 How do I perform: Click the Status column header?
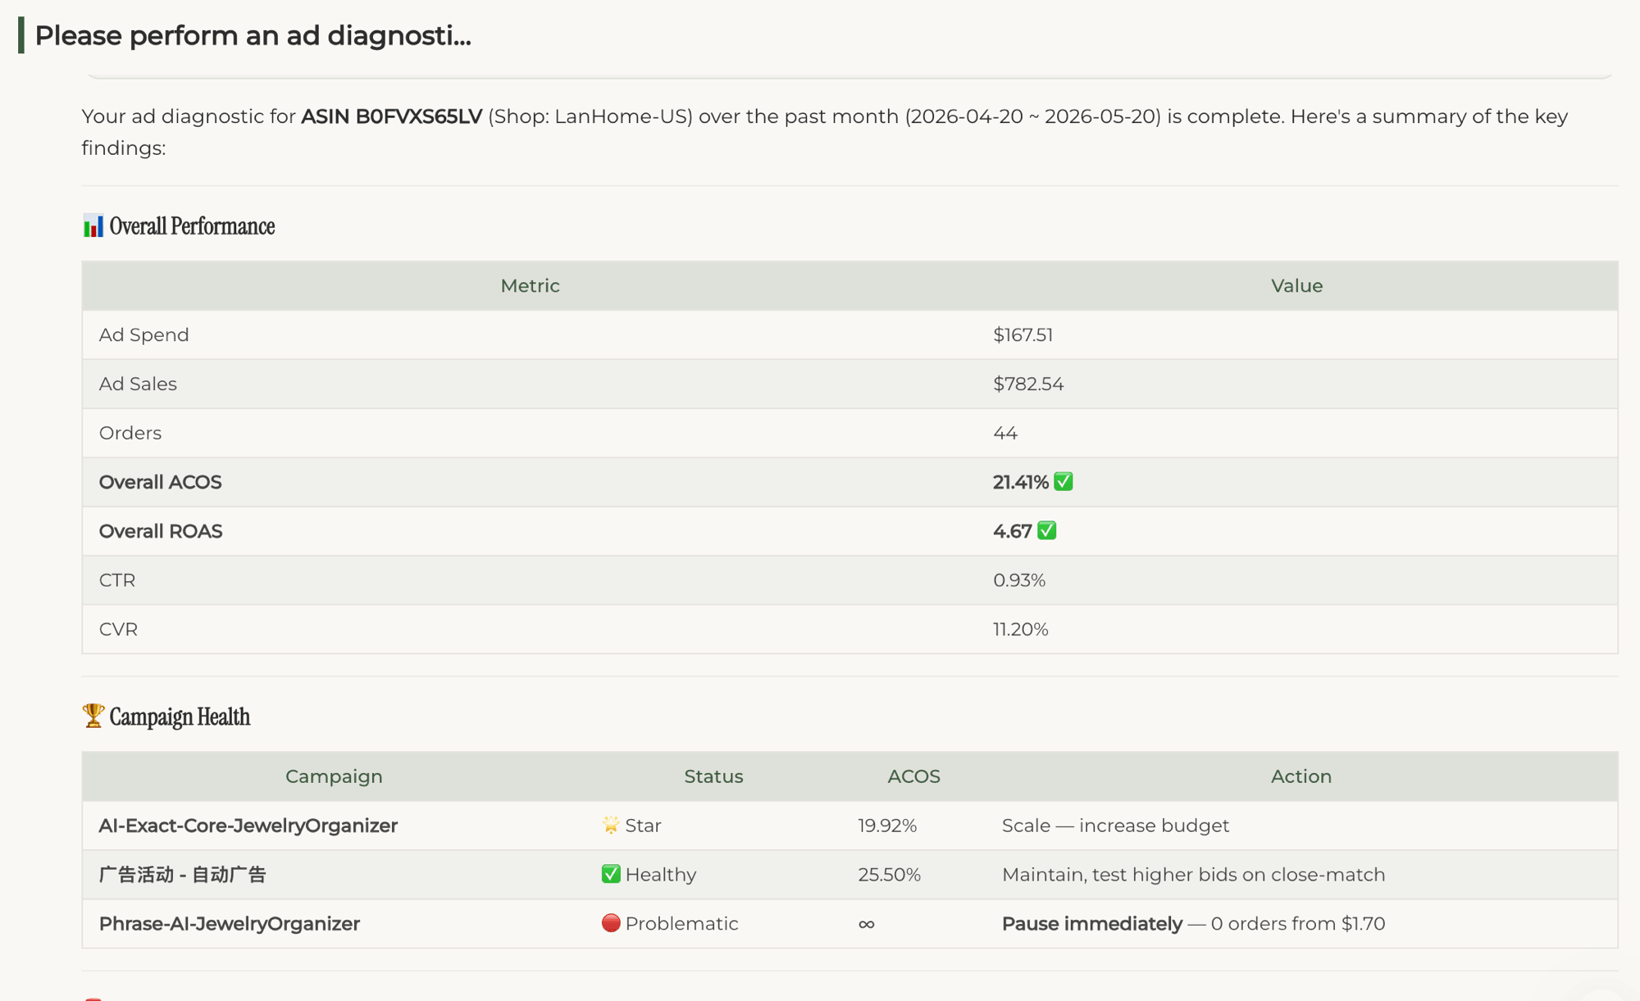(713, 776)
